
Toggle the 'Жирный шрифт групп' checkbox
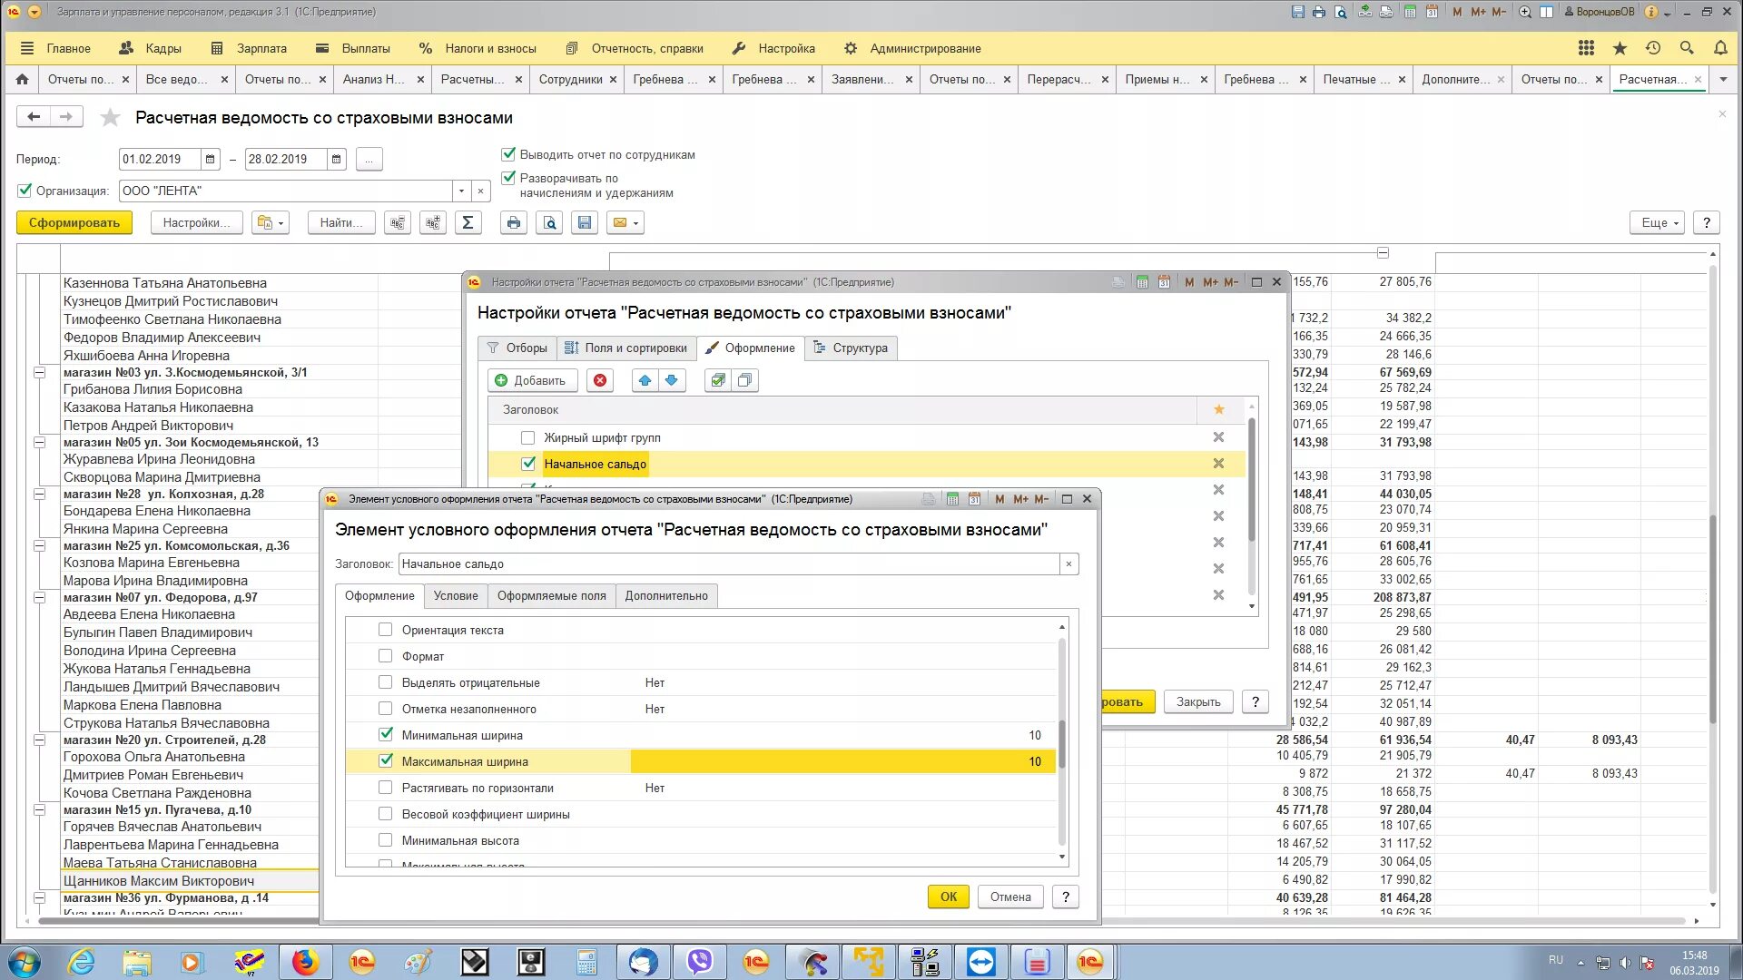[x=527, y=437]
